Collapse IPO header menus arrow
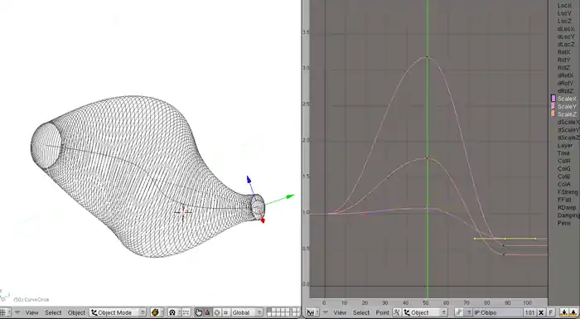This screenshot has height=319, width=580. coord(326,312)
